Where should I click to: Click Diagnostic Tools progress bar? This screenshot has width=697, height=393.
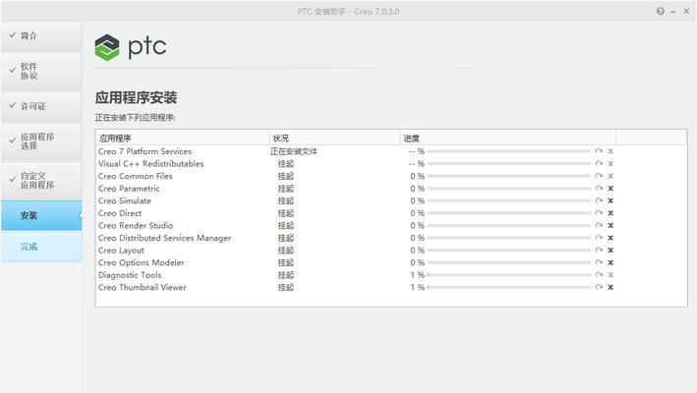click(509, 275)
